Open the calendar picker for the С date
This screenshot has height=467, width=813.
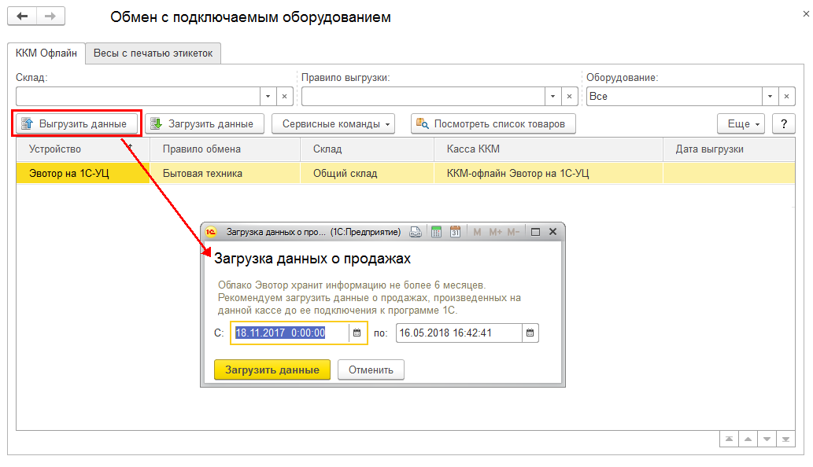point(357,333)
